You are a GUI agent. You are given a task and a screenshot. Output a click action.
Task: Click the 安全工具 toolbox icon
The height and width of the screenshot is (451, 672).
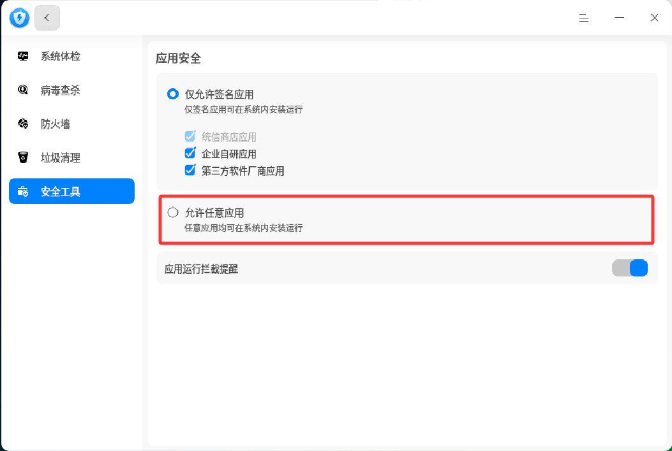[23, 191]
